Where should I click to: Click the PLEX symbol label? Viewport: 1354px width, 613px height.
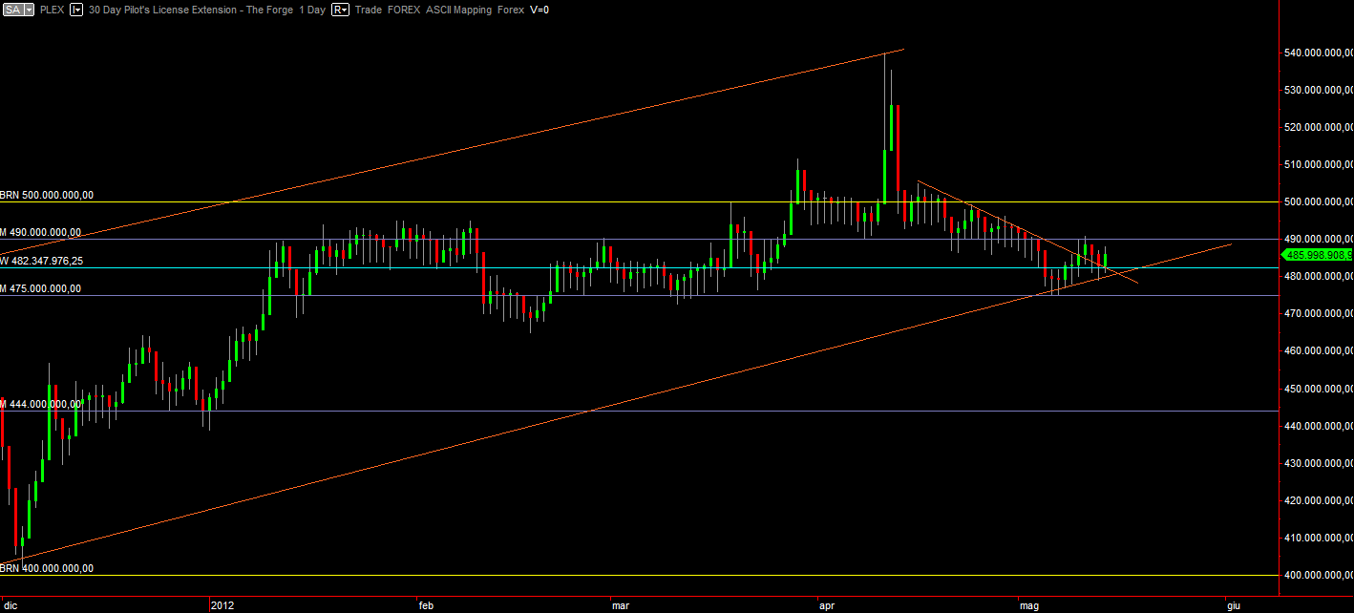click(53, 10)
